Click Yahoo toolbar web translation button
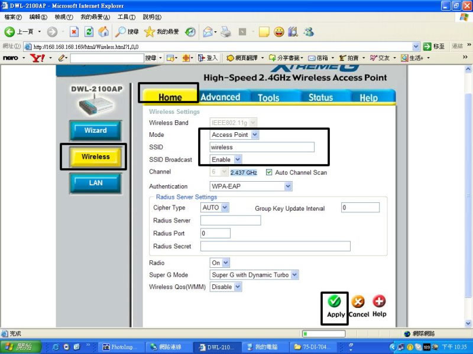This screenshot has height=354, width=473. 242,58
